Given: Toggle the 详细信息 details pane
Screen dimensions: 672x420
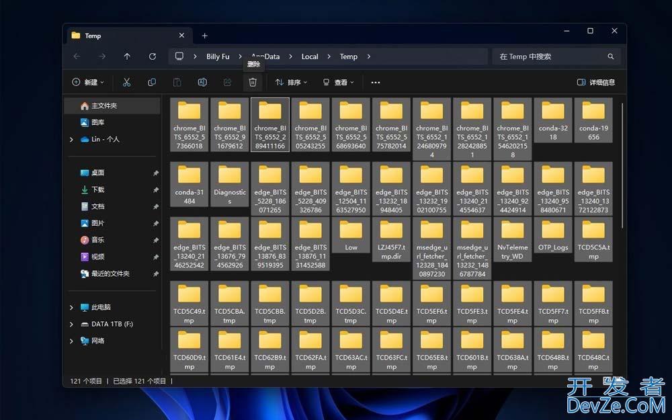Looking at the screenshot, I should pos(595,82).
